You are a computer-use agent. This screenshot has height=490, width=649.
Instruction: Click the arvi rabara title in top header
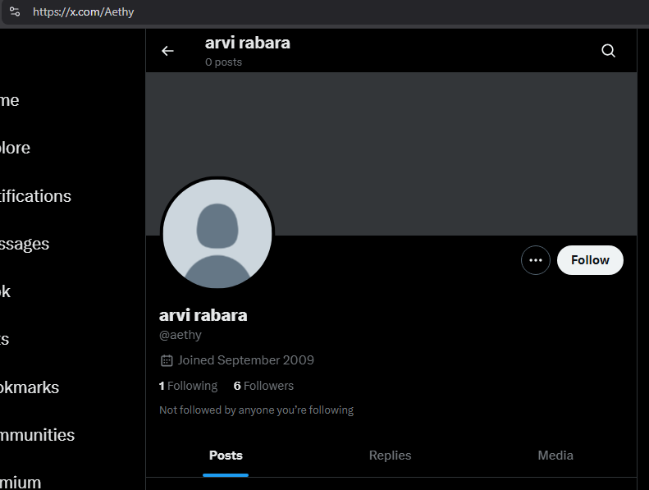point(248,43)
